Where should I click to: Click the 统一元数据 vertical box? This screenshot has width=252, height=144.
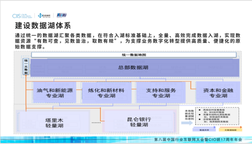(x=26, y=67)
